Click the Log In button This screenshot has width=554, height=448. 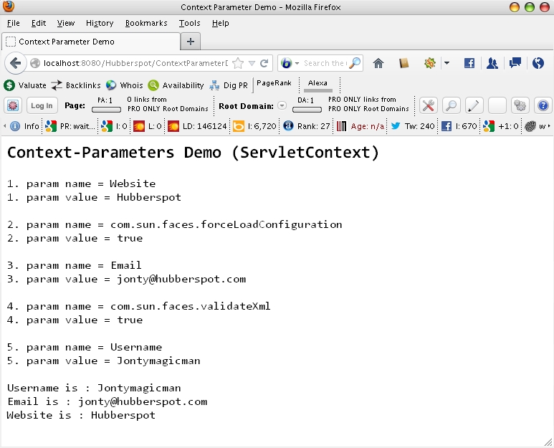pyautogui.click(x=42, y=105)
